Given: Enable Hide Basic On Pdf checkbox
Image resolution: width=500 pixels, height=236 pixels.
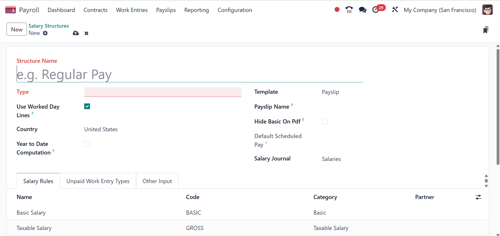Looking at the screenshot, I should (x=325, y=121).
